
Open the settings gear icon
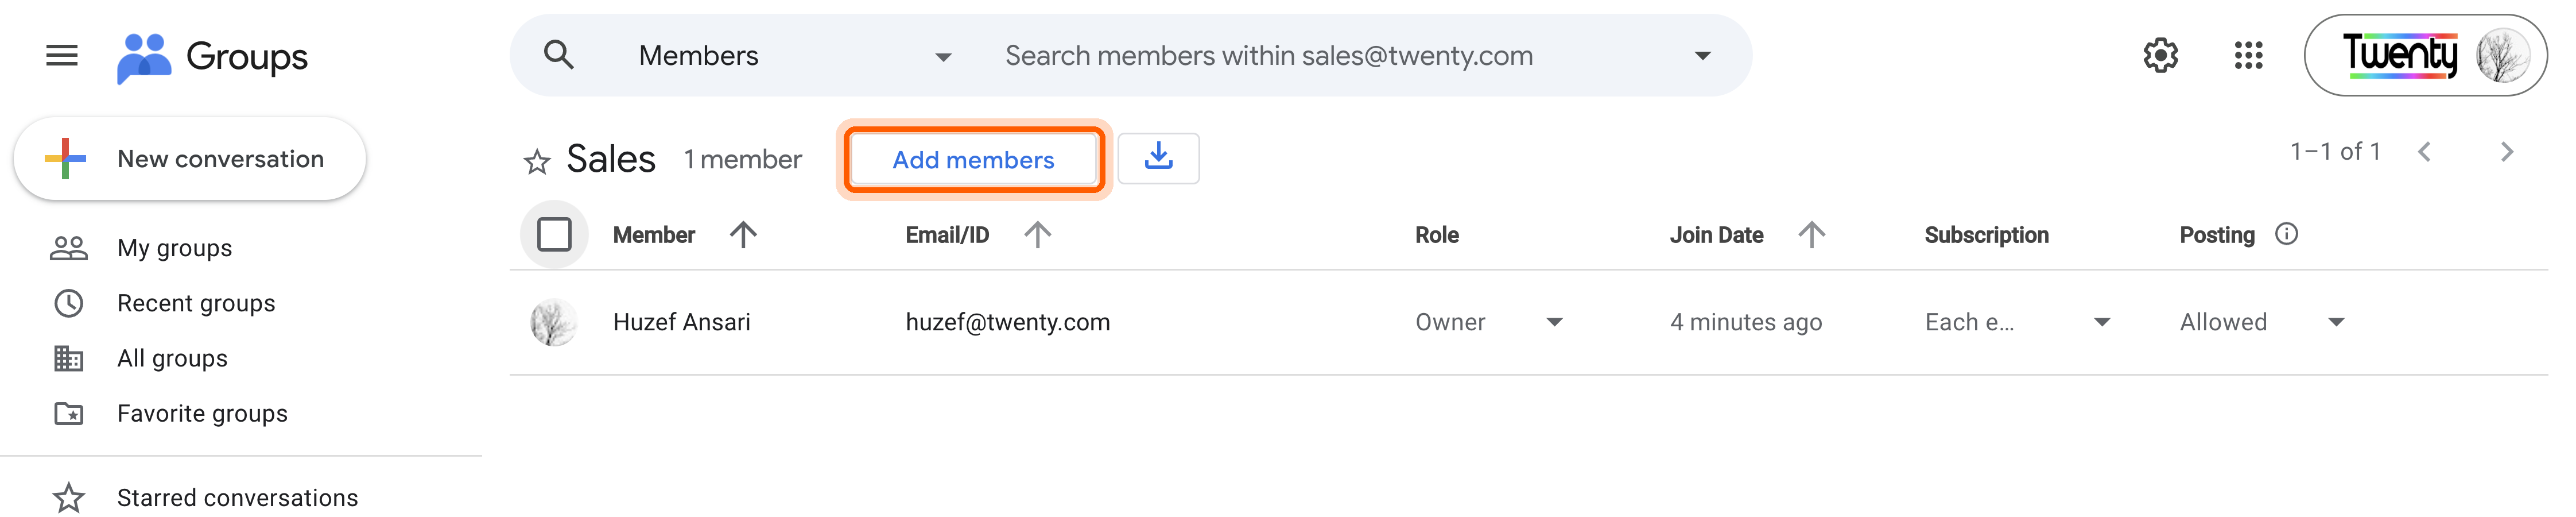point(2160,55)
